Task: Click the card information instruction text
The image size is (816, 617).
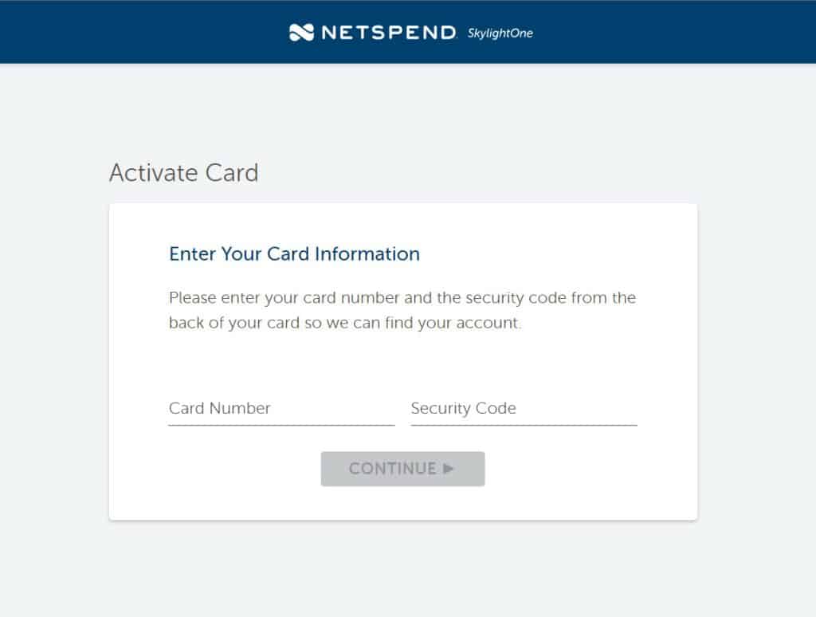Action: click(x=402, y=310)
